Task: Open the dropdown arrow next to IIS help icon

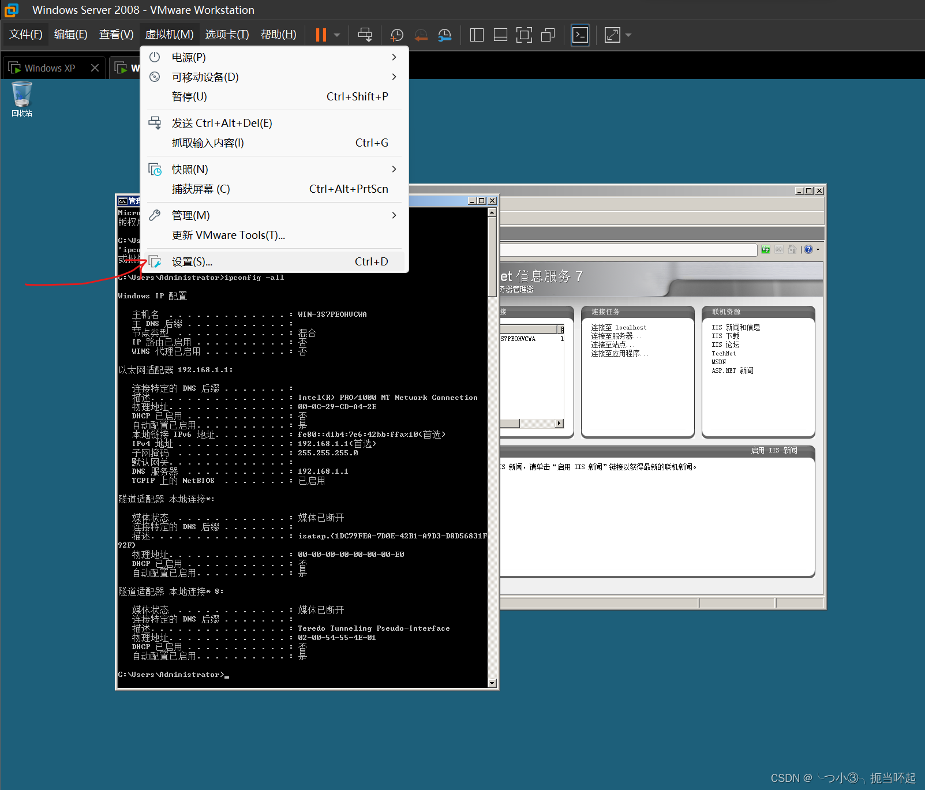Action: click(818, 250)
